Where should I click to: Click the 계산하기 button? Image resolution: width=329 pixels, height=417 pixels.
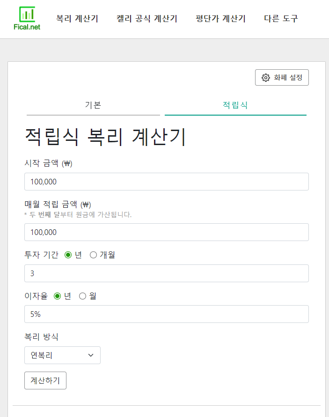[45, 380]
